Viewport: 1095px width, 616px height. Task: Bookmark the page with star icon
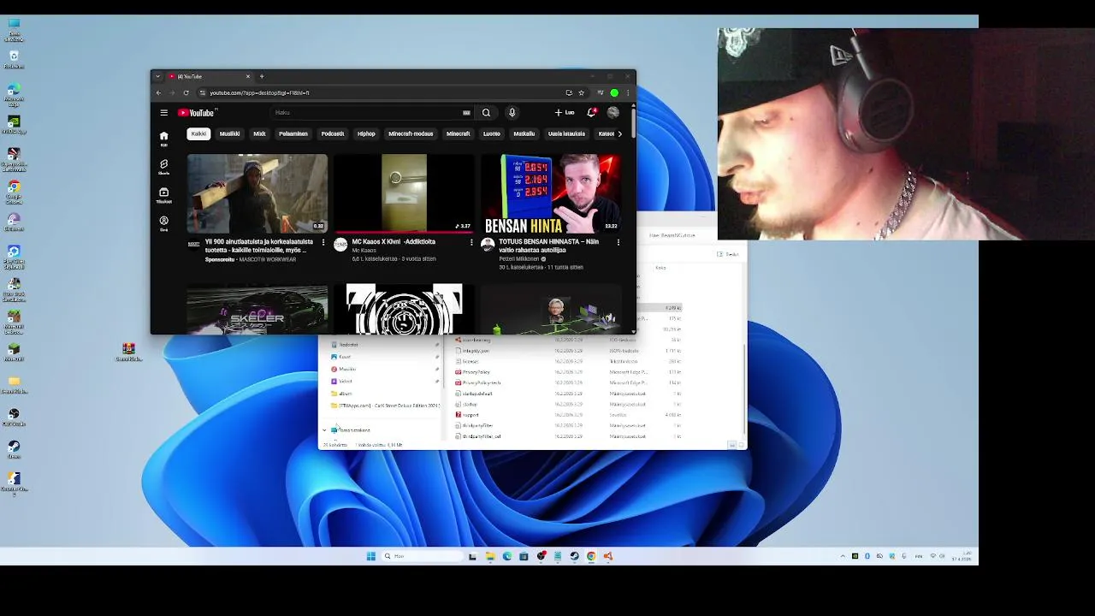[581, 92]
